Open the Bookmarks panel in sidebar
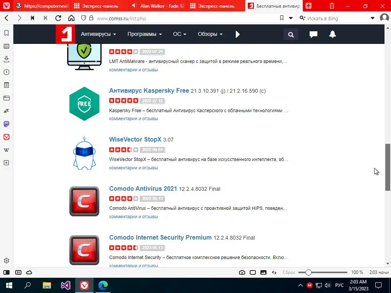391x293 pixels. [6, 33]
